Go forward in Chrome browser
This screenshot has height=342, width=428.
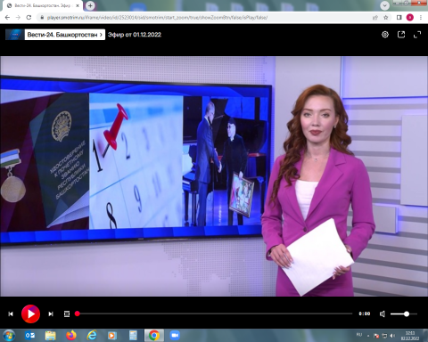point(18,18)
